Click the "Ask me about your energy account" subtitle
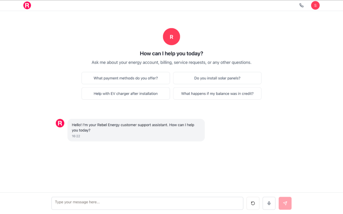Viewport: 343px width, 214px height. tap(171, 63)
